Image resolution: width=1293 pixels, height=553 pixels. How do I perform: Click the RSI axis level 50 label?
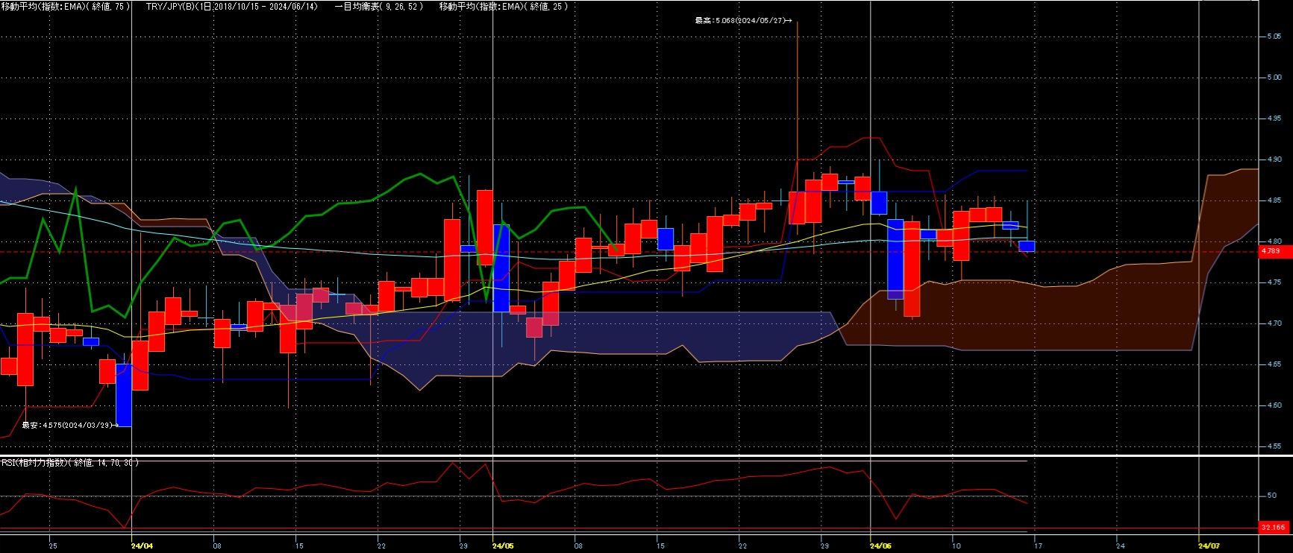click(1271, 496)
